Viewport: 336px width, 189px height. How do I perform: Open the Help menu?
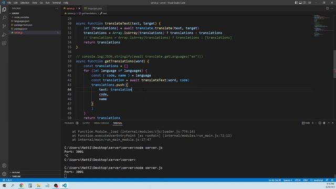coord(66,3)
